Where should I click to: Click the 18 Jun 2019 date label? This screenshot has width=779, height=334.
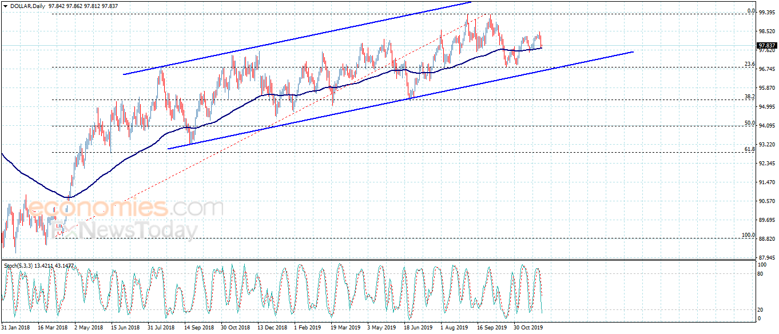418,328
